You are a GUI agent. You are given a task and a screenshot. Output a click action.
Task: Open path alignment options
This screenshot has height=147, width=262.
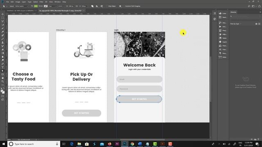click(97, 6)
